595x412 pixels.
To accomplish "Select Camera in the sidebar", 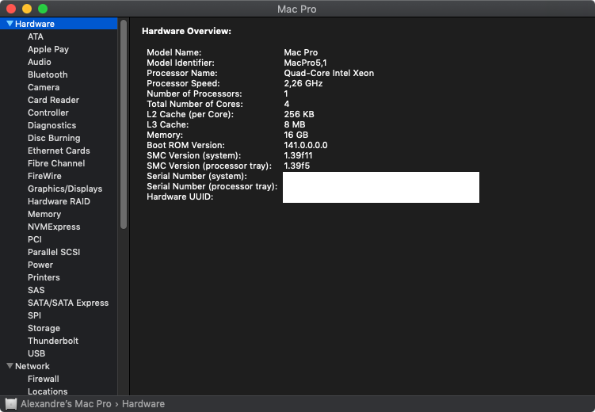I will (x=44, y=87).
